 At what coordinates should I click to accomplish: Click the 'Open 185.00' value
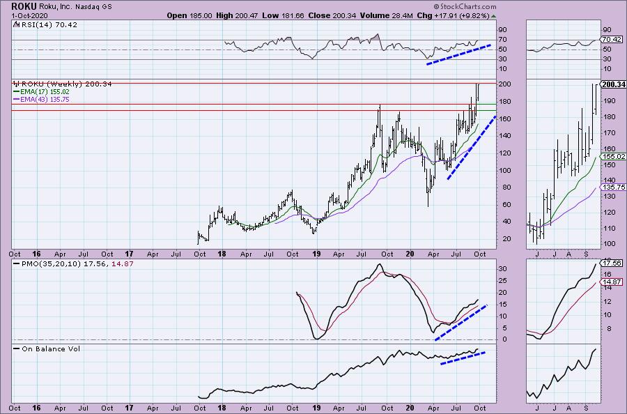point(189,15)
